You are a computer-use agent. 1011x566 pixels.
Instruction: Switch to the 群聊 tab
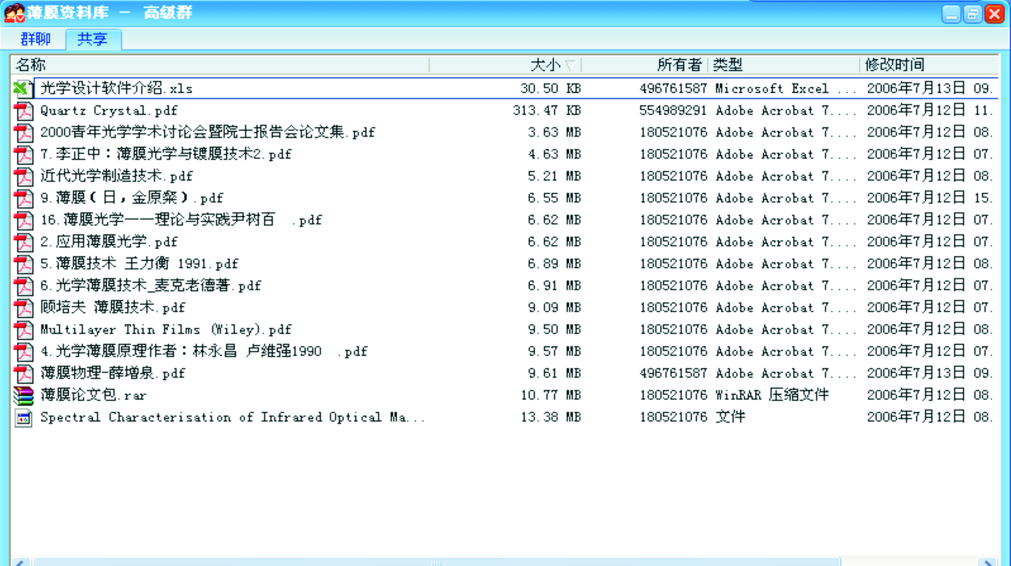pos(35,39)
